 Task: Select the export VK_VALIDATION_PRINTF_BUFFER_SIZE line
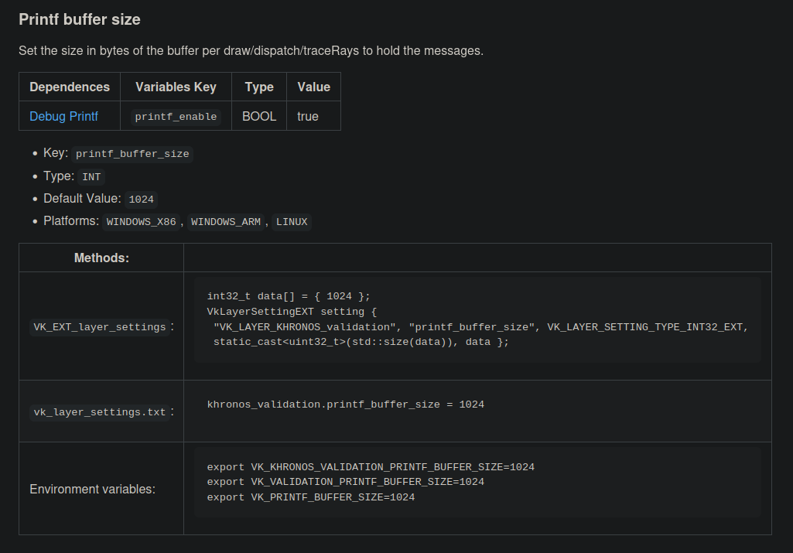pos(345,483)
